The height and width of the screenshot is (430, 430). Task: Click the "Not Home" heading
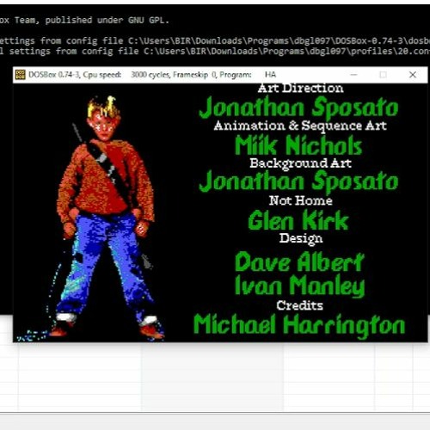coord(301,200)
